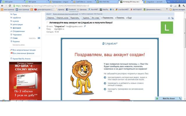Open the Ещё dropdown
This screenshot has height=116, width=186.
[129, 18]
